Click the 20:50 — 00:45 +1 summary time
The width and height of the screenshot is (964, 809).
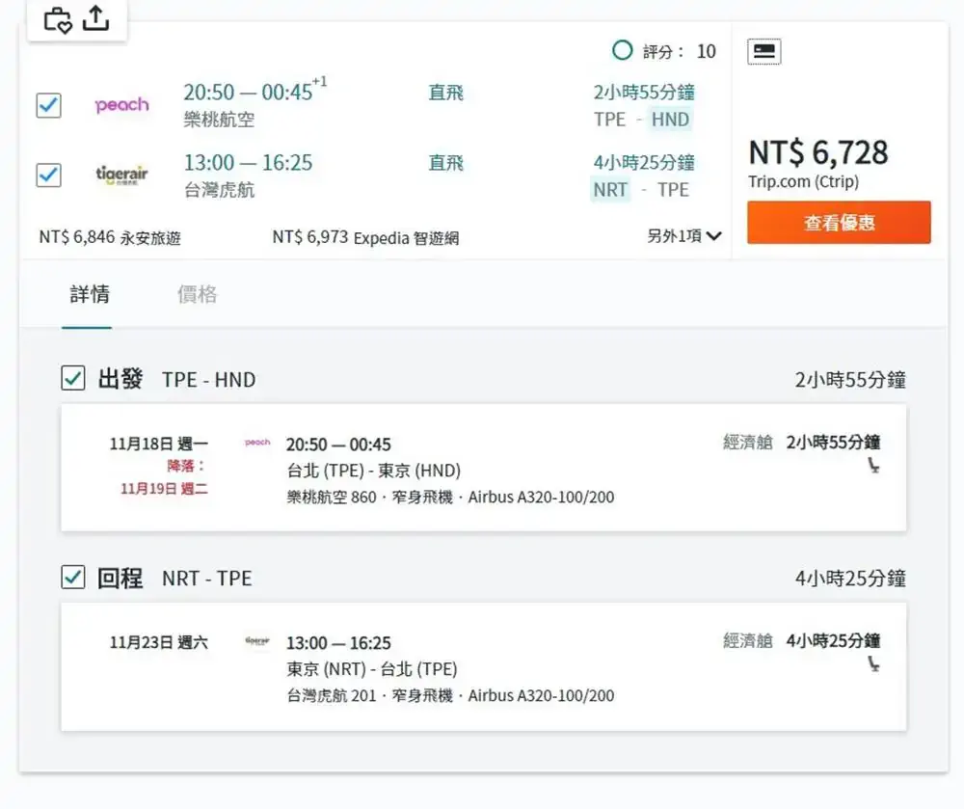point(255,91)
